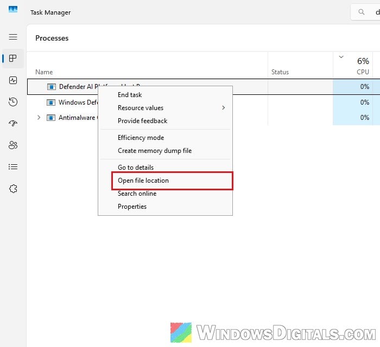Viewport: 380px width, 347px height.
Task: Click the 6% total CPU usage value
Action: pos(363,61)
